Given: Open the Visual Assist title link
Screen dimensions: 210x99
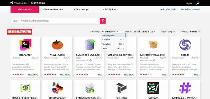Looking at the screenshot, I should 57,55.
